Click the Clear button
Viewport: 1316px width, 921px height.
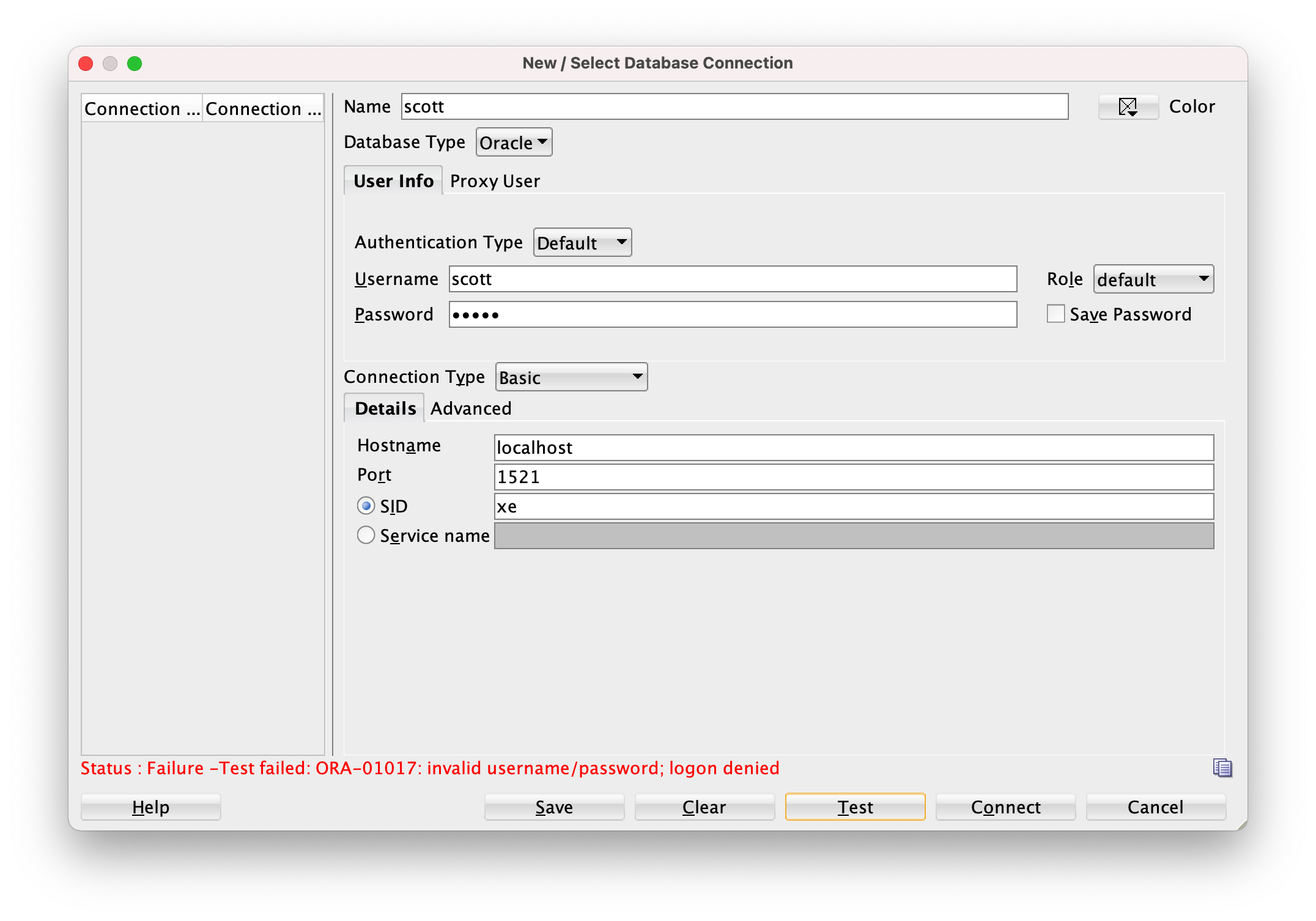point(704,807)
